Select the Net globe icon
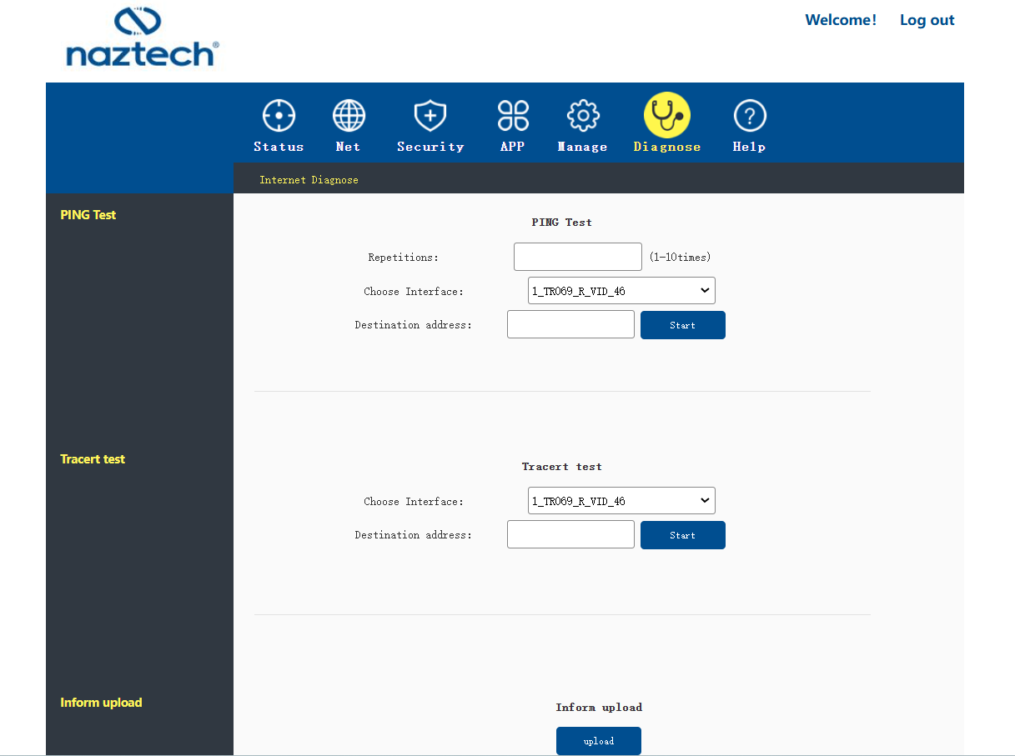 (x=349, y=116)
